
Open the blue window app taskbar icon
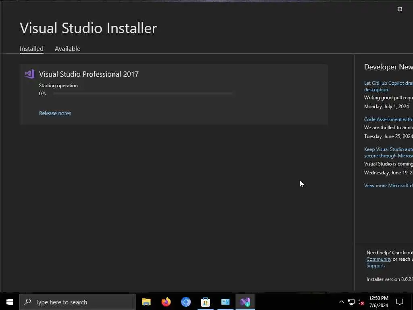[225, 302]
